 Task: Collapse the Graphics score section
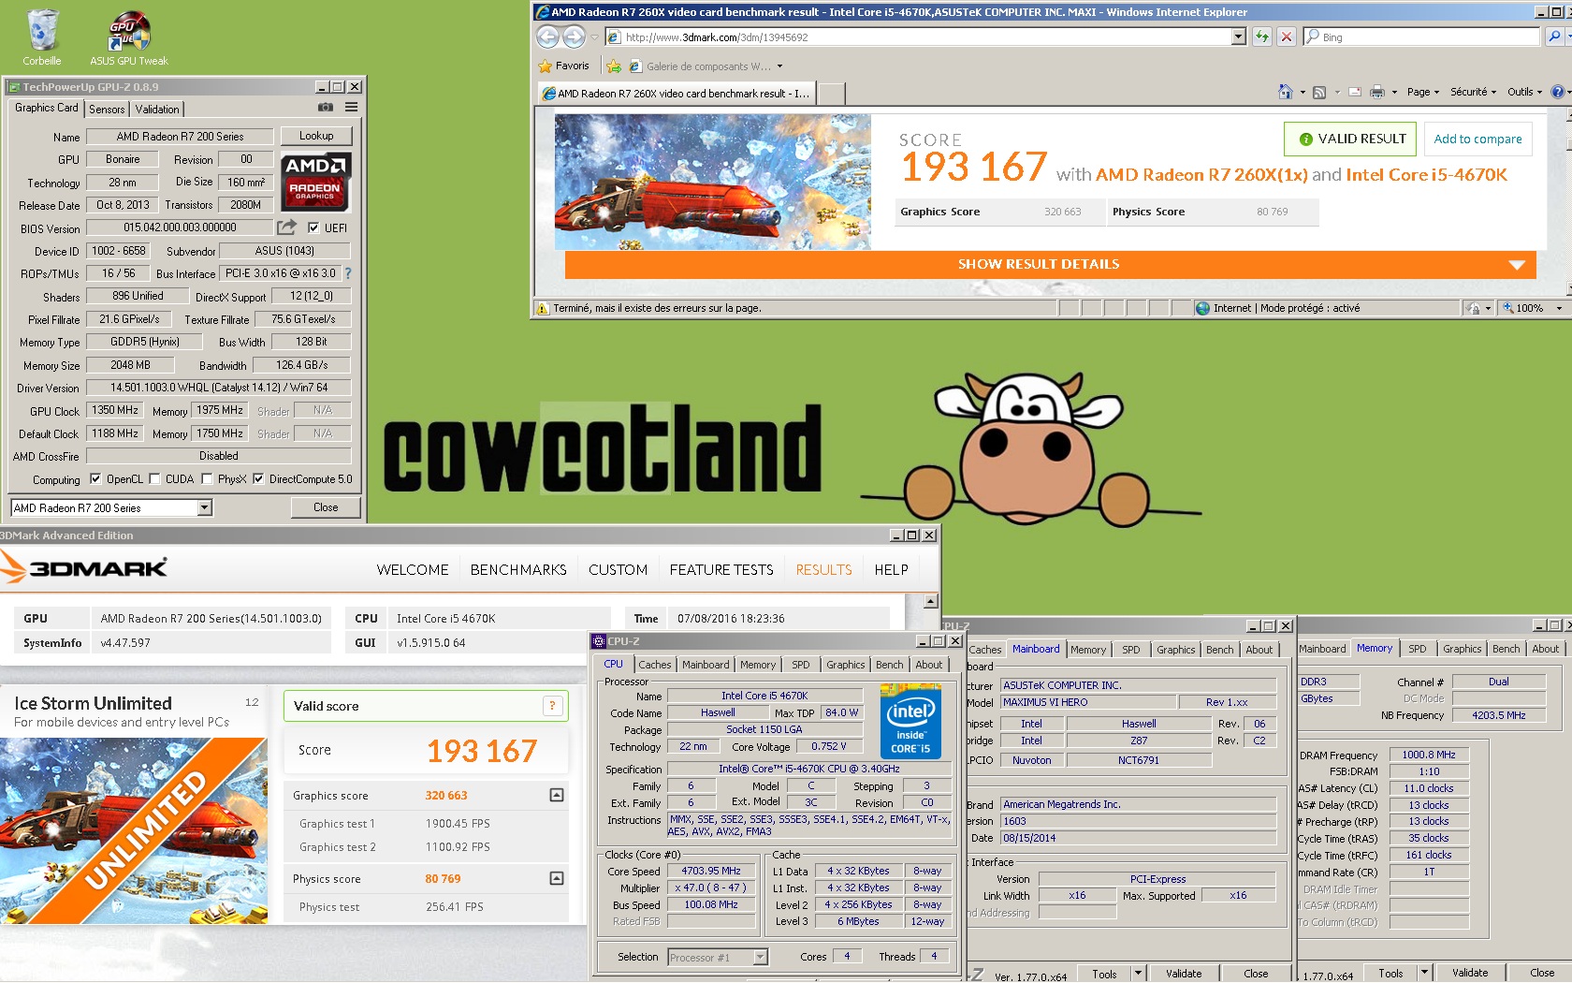(x=557, y=795)
